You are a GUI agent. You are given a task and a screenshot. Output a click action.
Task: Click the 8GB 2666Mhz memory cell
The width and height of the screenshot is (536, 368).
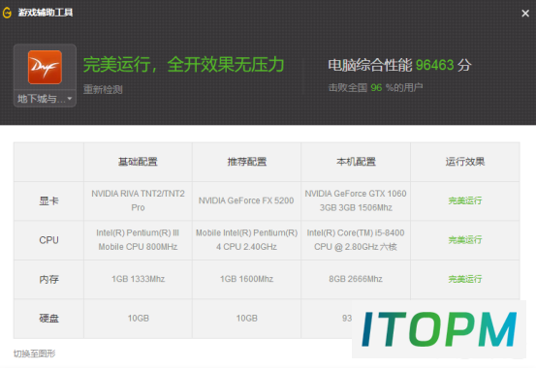tap(356, 279)
